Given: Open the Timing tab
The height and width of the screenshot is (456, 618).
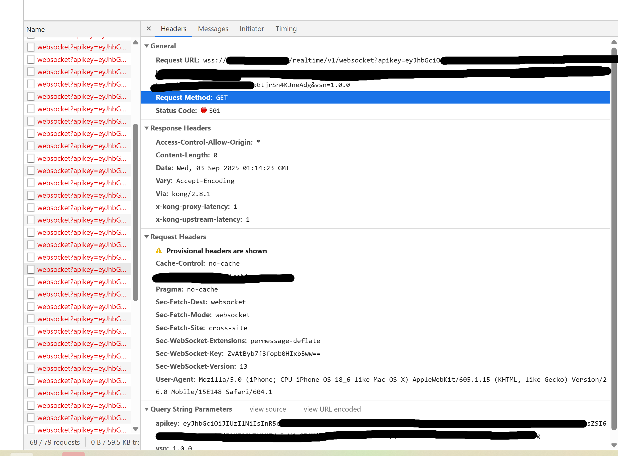Looking at the screenshot, I should click(286, 29).
